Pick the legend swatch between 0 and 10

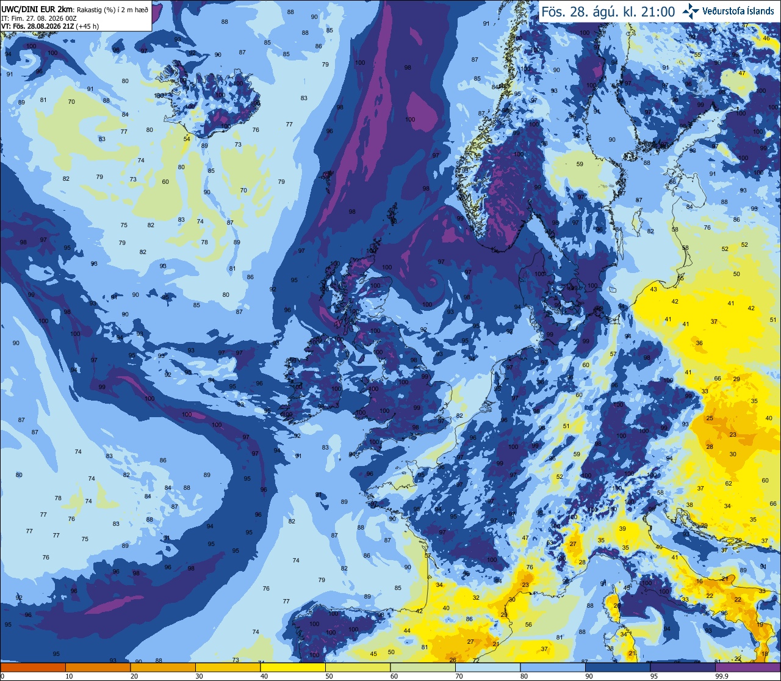click(x=32, y=667)
